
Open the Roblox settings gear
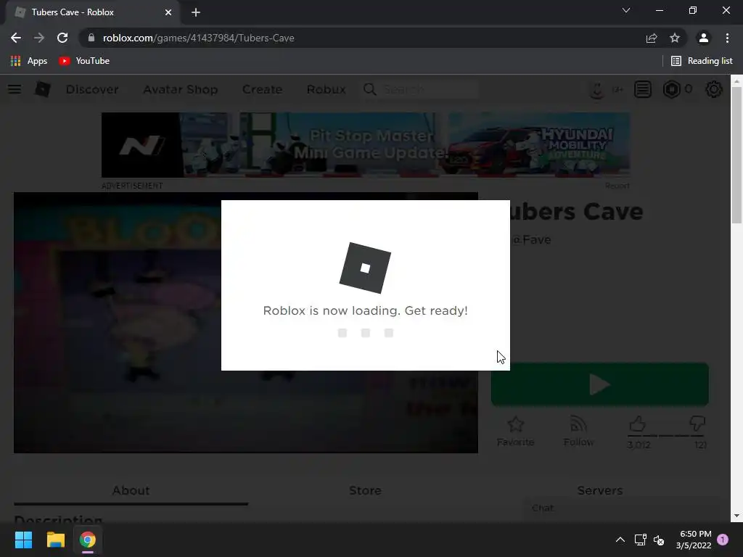click(714, 89)
